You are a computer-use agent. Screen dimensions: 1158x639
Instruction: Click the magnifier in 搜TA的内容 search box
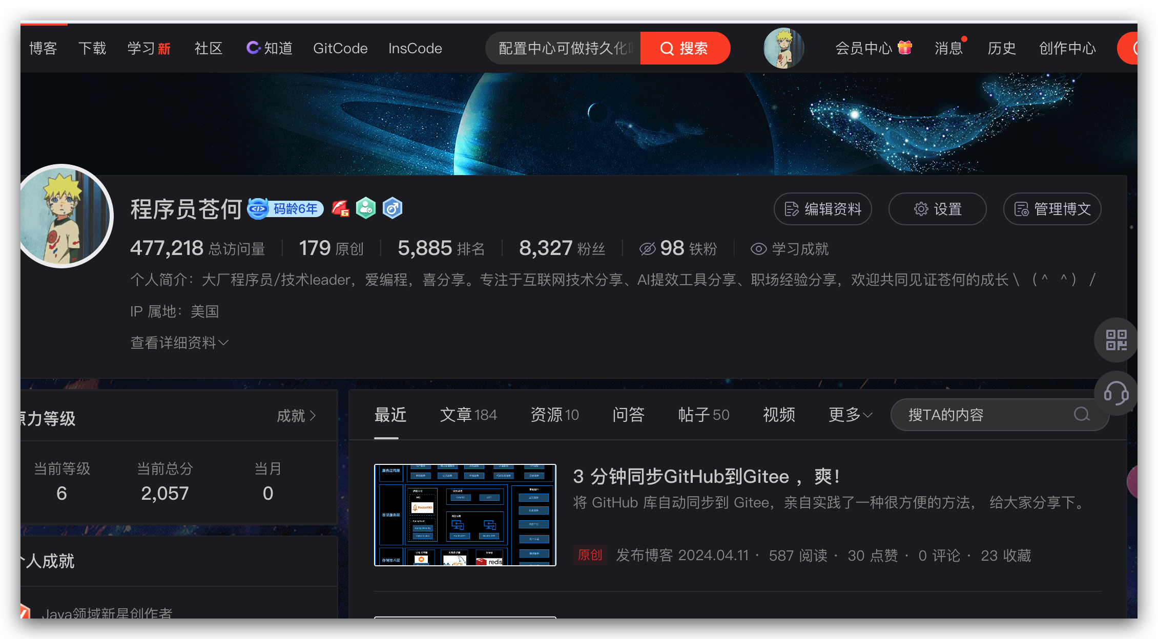tap(1082, 415)
